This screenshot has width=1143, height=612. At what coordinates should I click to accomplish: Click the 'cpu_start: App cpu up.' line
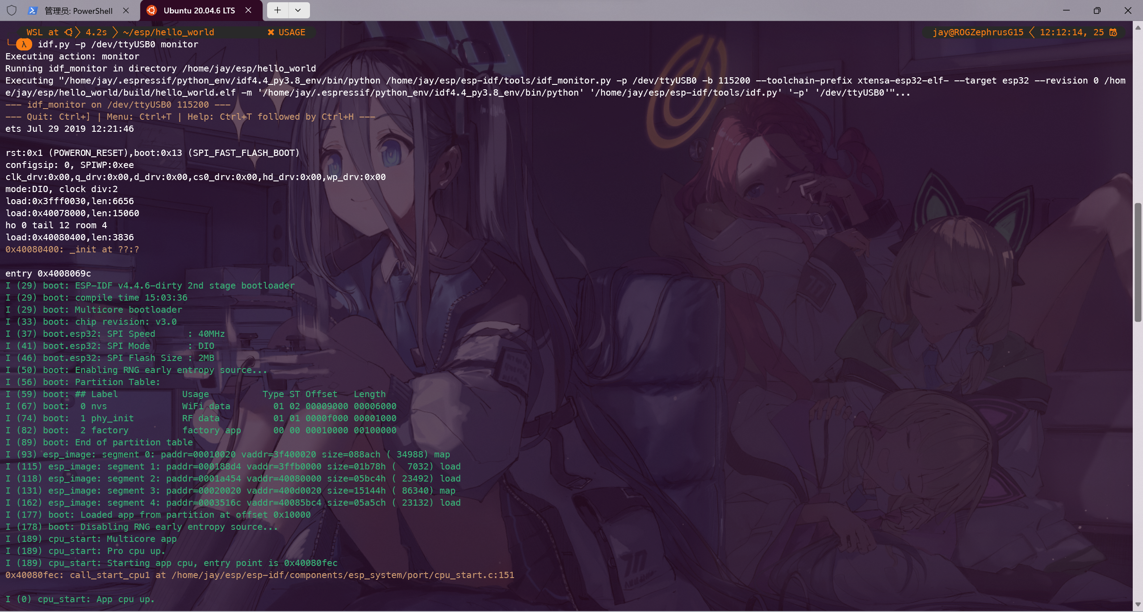coord(80,599)
